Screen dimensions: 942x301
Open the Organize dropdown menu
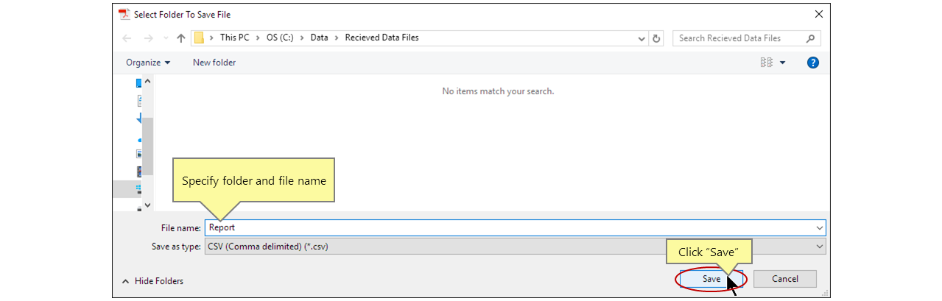click(148, 63)
